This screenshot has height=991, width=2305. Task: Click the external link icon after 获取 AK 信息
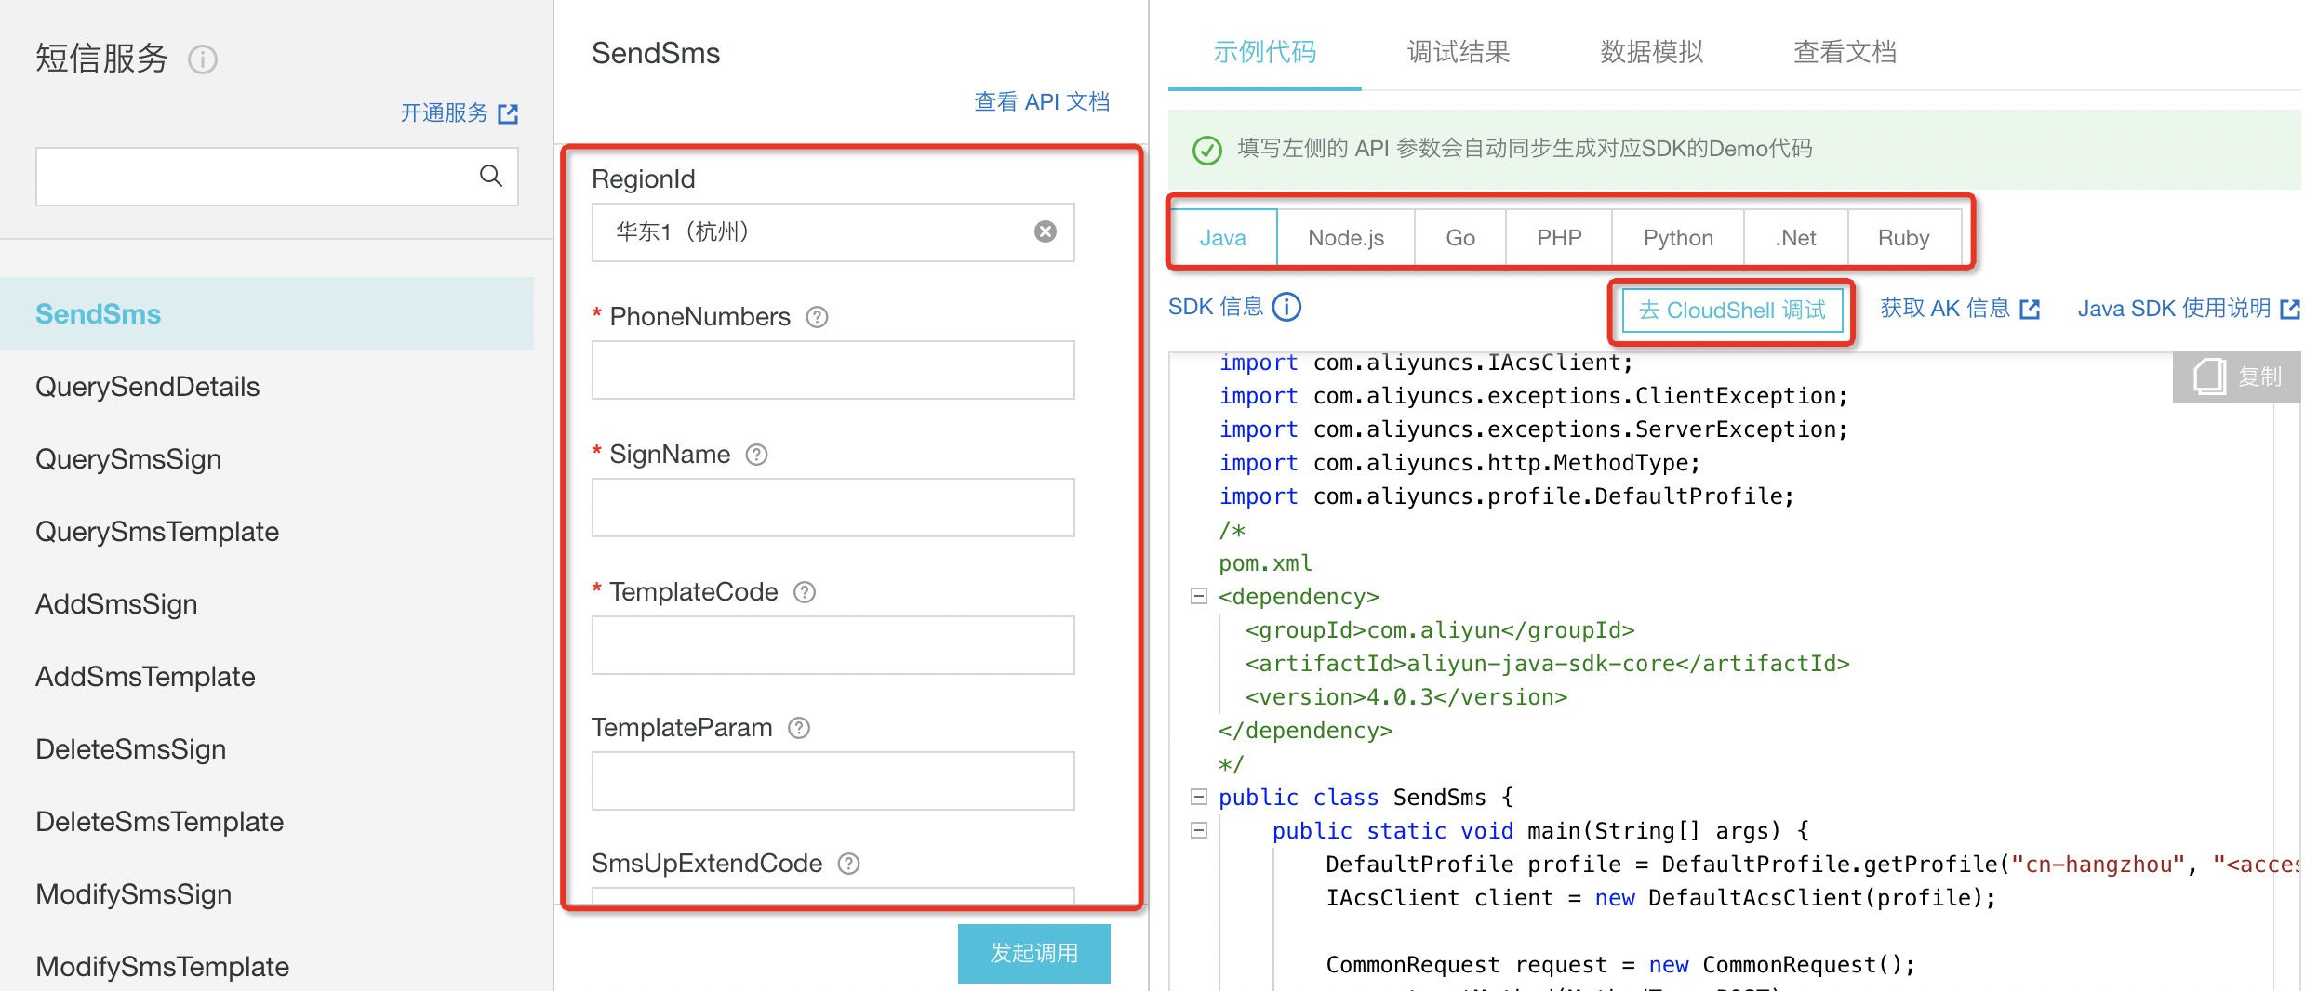click(2030, 309)
